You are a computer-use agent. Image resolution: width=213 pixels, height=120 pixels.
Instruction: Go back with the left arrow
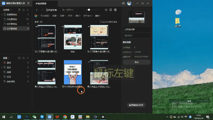[37, 10]
